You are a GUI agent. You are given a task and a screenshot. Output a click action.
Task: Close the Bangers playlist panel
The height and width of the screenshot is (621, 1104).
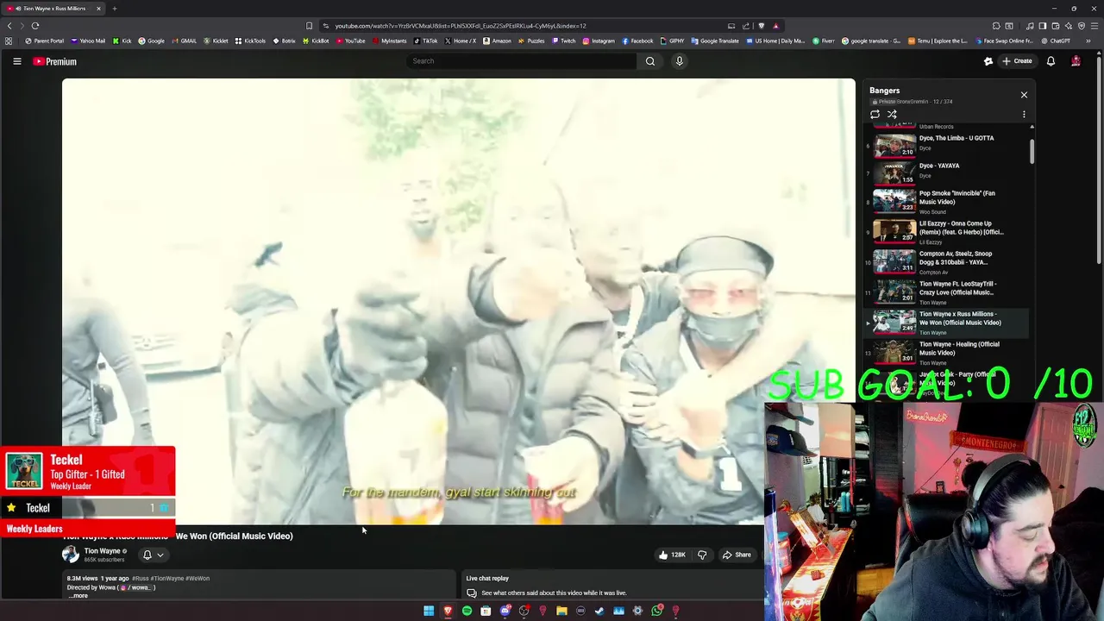pos(1024,95)
